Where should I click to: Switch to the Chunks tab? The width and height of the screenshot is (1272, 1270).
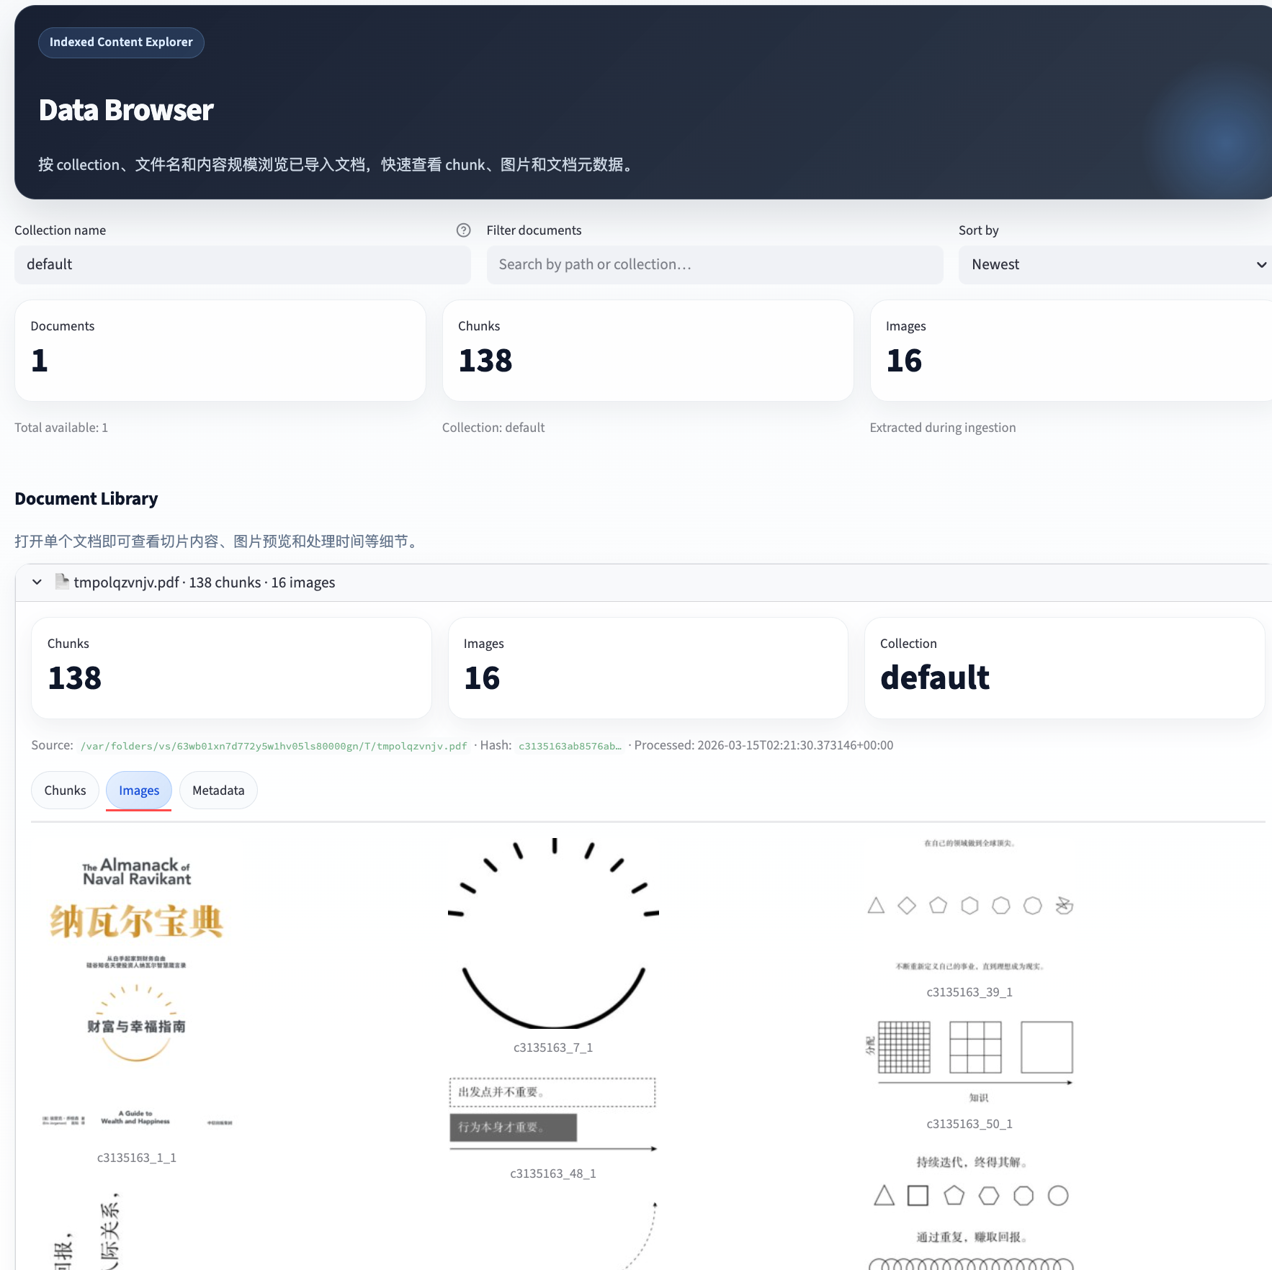click(x=64, y=790)
